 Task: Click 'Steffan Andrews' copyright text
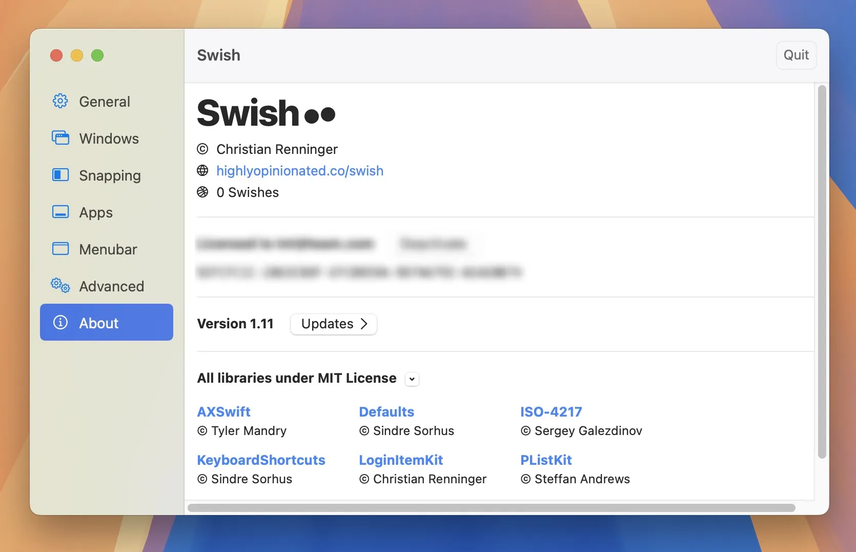pyautogui.click(x=582, y=479)
